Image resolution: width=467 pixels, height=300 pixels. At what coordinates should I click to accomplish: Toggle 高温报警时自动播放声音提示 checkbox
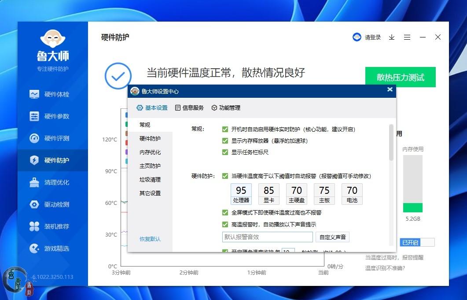[x=225, y=225]
